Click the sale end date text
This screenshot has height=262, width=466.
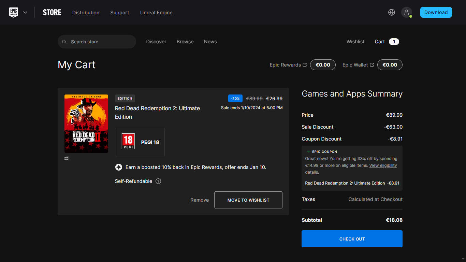(252, 108)
